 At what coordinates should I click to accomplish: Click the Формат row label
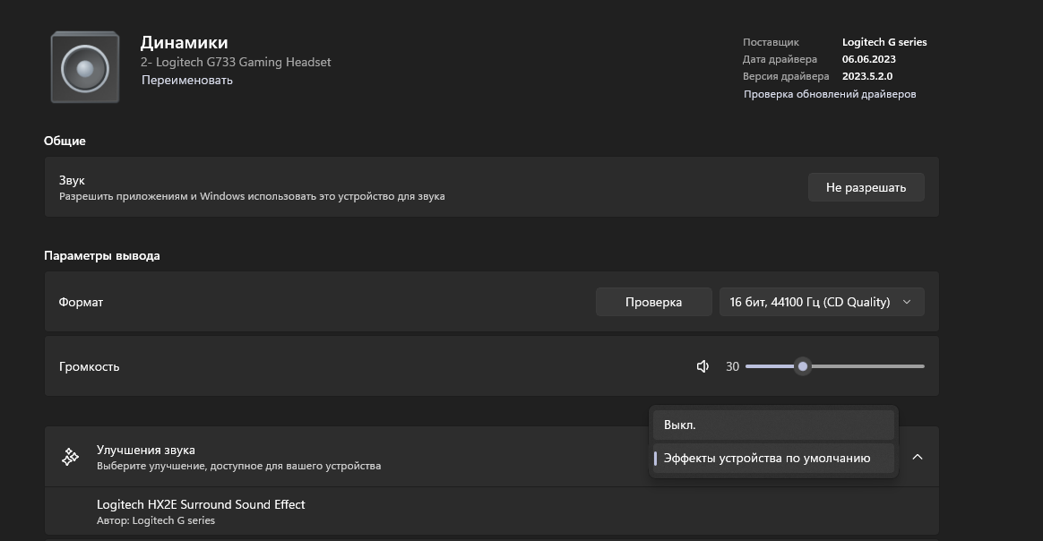tap(82, 302)
